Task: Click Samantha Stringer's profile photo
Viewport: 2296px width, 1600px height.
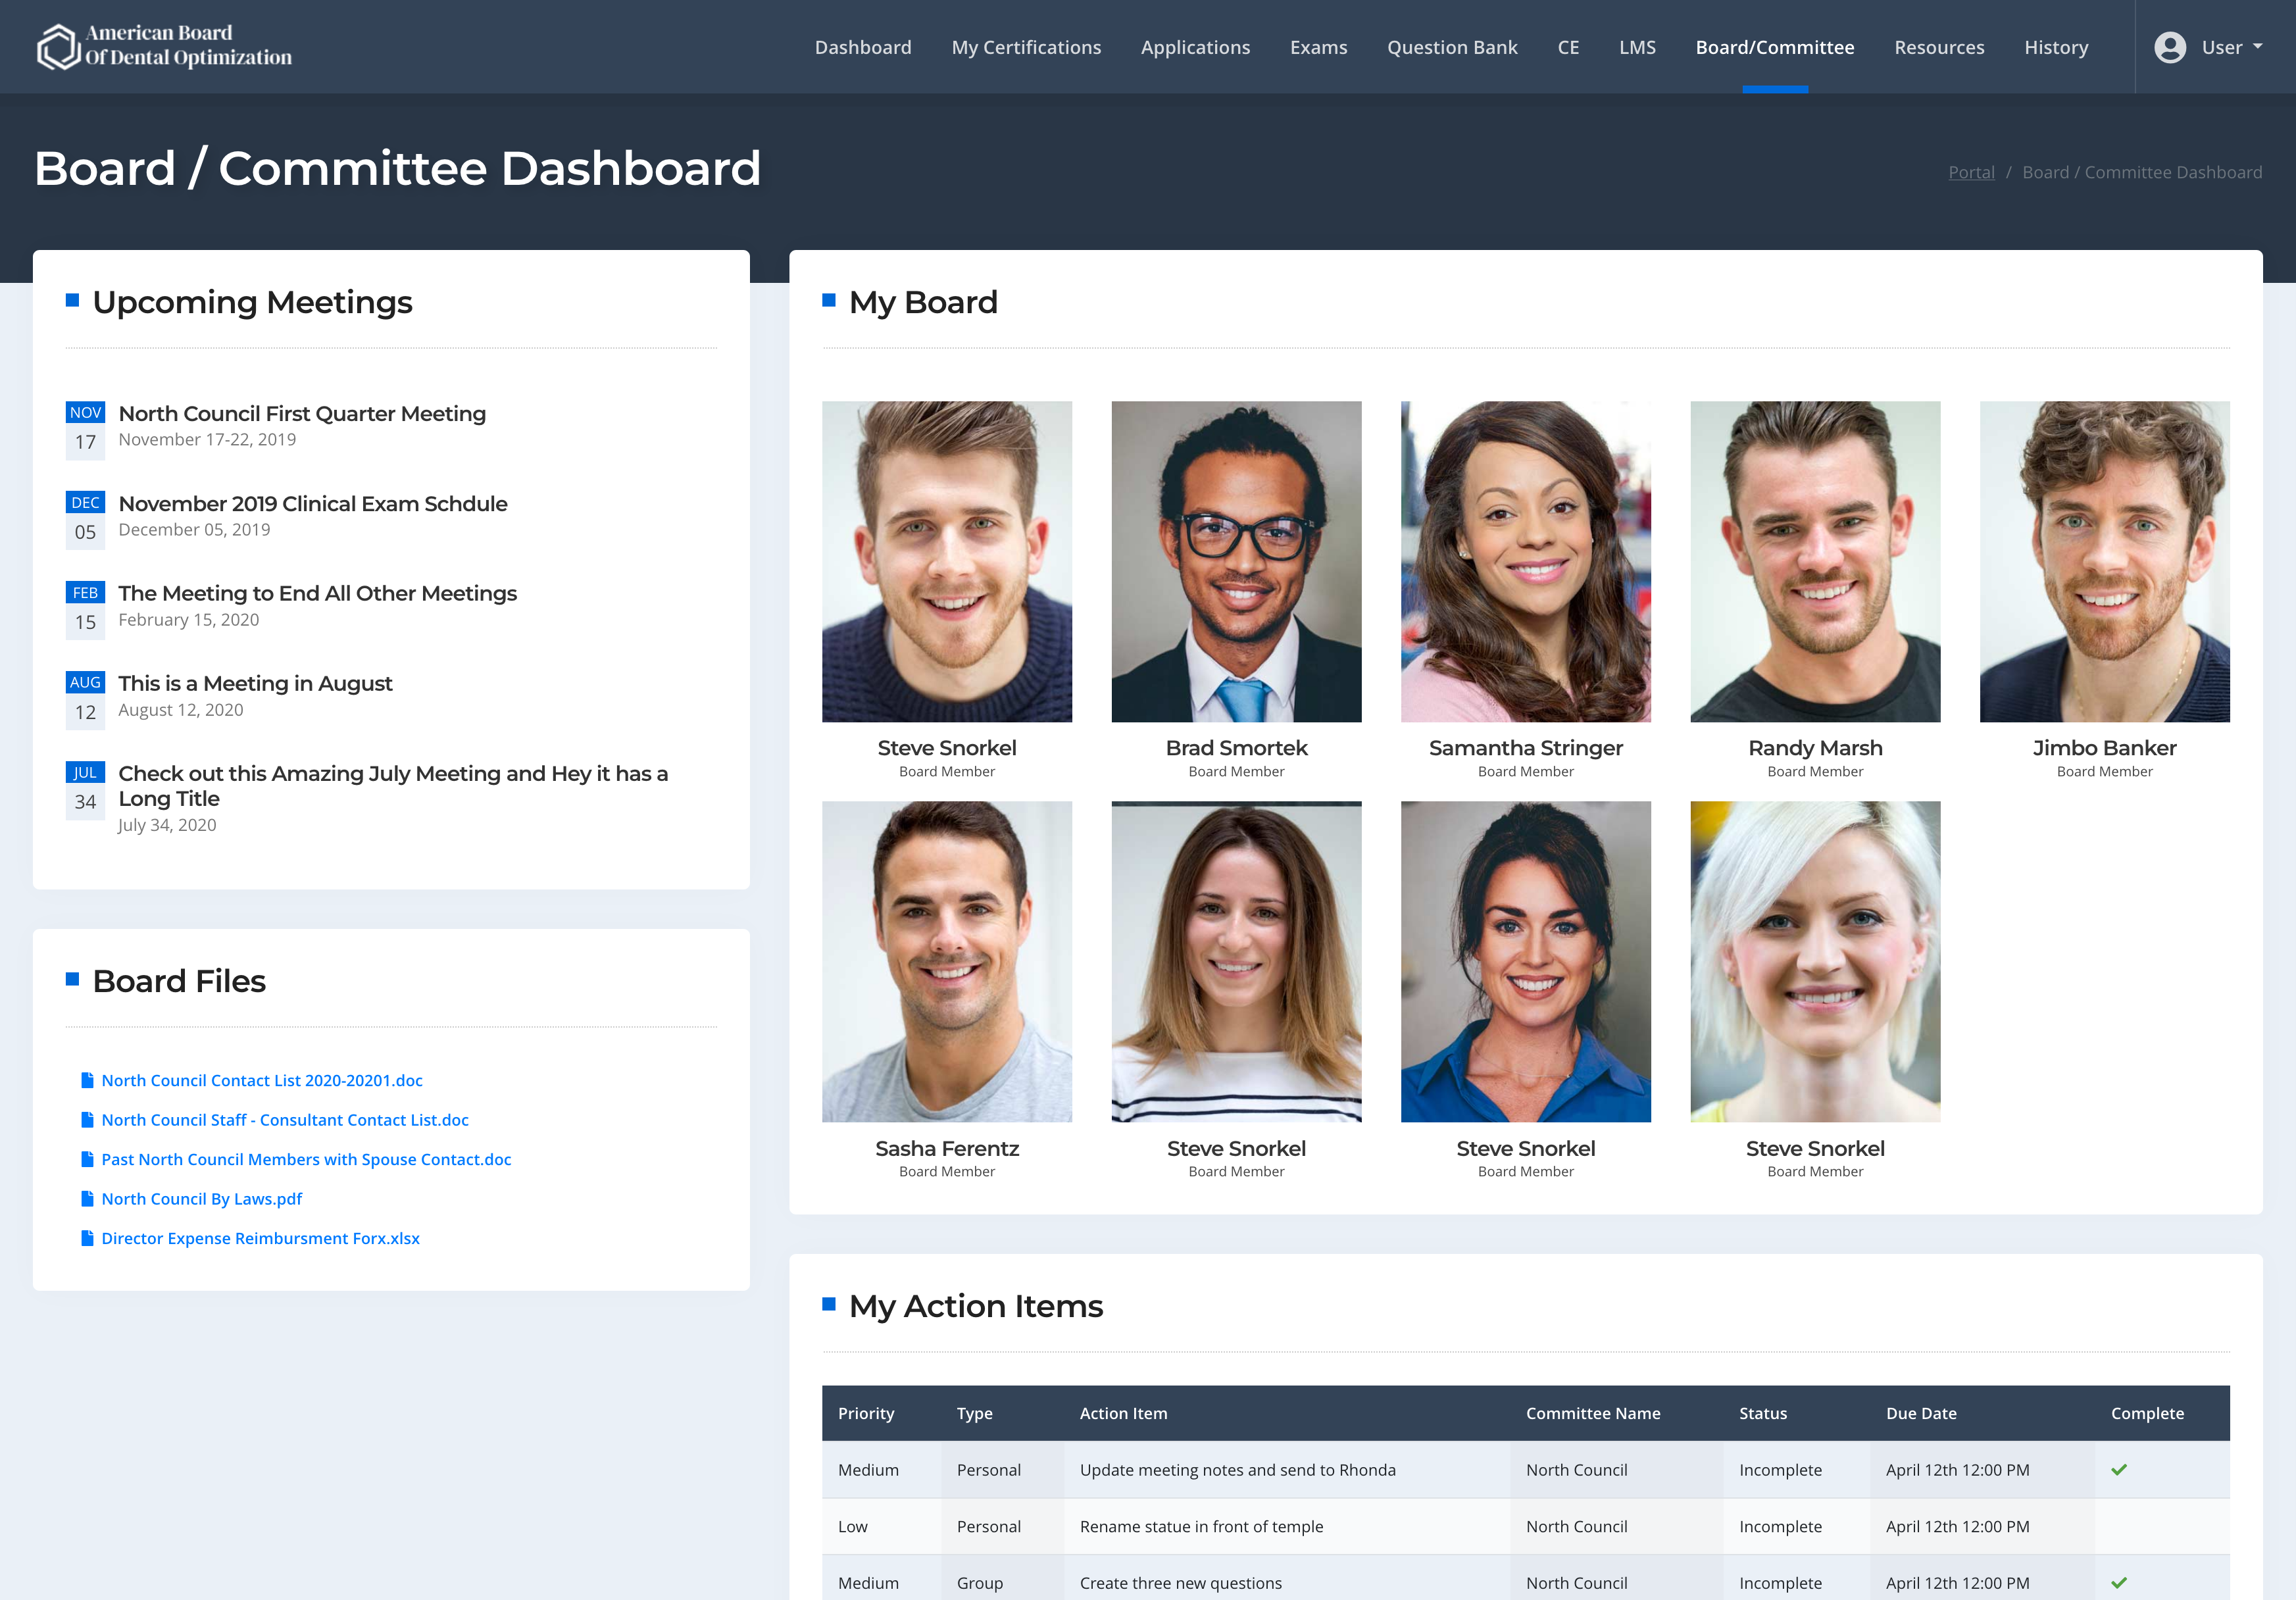Action: (1525, 561)
